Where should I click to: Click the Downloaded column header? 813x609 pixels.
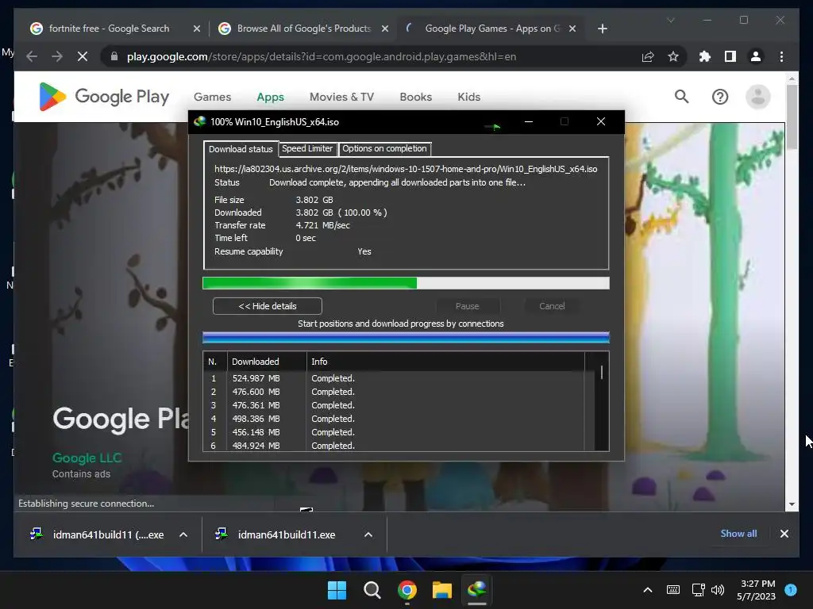coord(267,362)
